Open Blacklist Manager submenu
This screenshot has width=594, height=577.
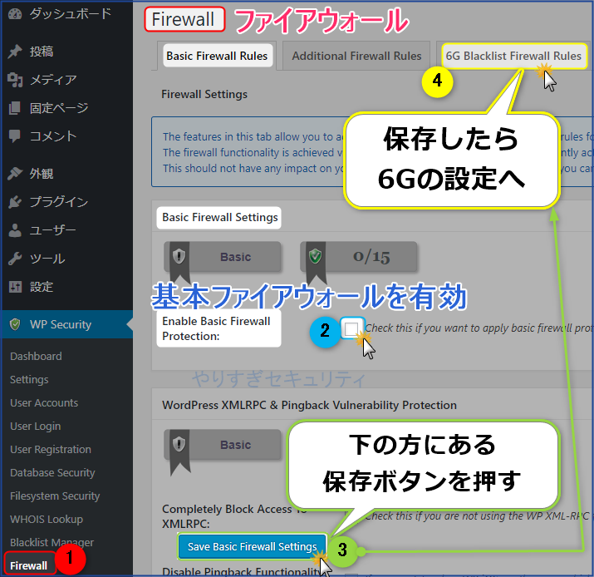pos(52,543)
